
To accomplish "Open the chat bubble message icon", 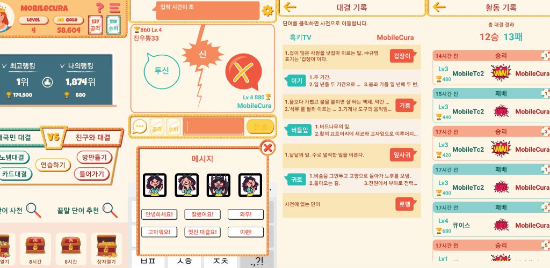I will (139, 126).
